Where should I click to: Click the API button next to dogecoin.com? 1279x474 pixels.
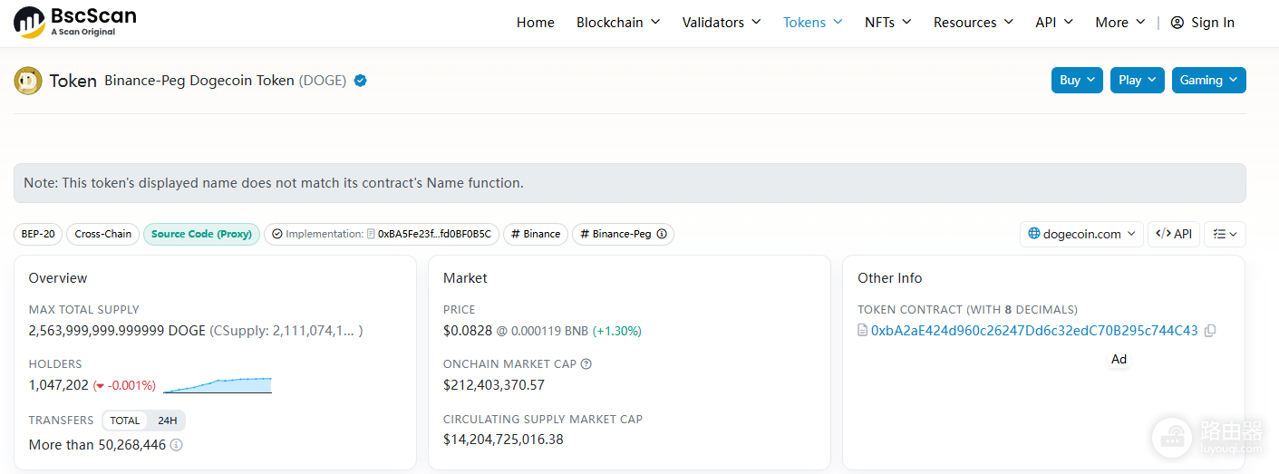tap(1173, 234)
